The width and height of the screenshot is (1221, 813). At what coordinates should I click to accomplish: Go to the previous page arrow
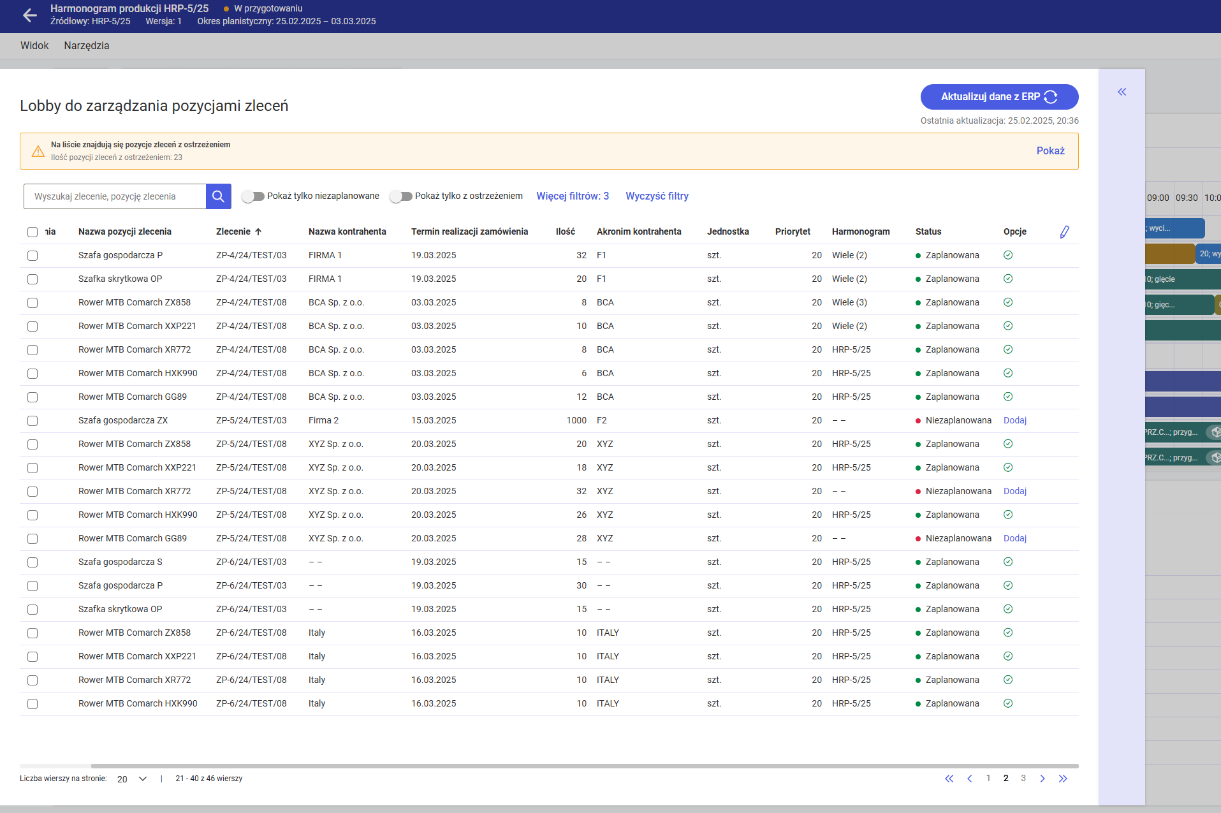[969, 779]
